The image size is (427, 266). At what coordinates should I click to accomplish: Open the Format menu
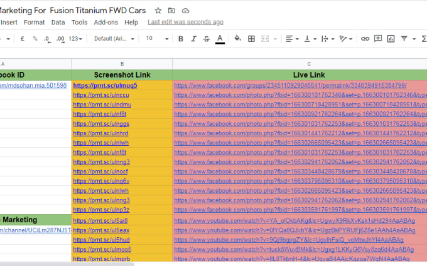(x=35, y=23)
